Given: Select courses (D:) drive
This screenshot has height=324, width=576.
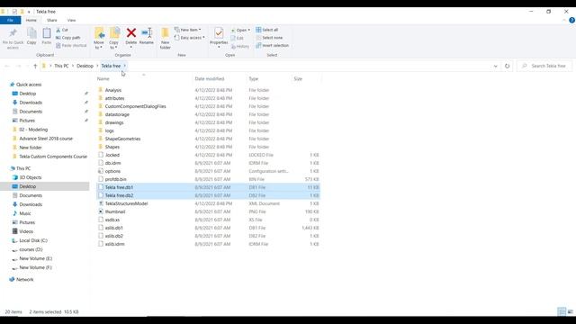Looking at the screenshot, I should (31, 249).
